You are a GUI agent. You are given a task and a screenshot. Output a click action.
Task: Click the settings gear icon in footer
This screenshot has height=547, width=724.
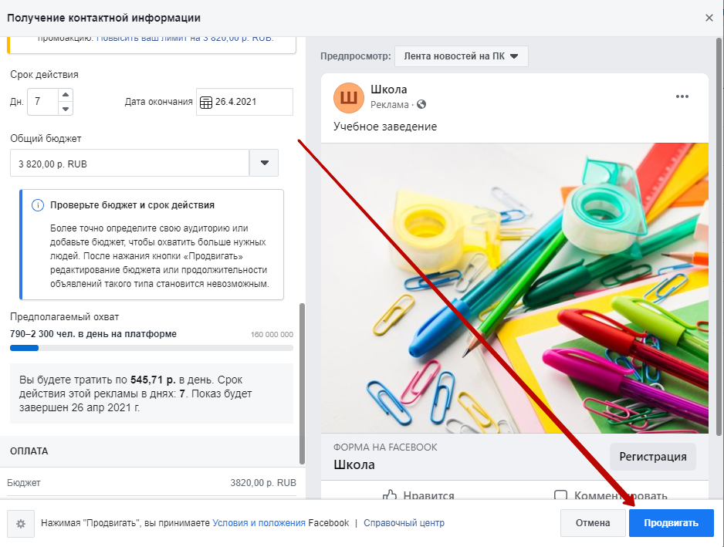21,523
